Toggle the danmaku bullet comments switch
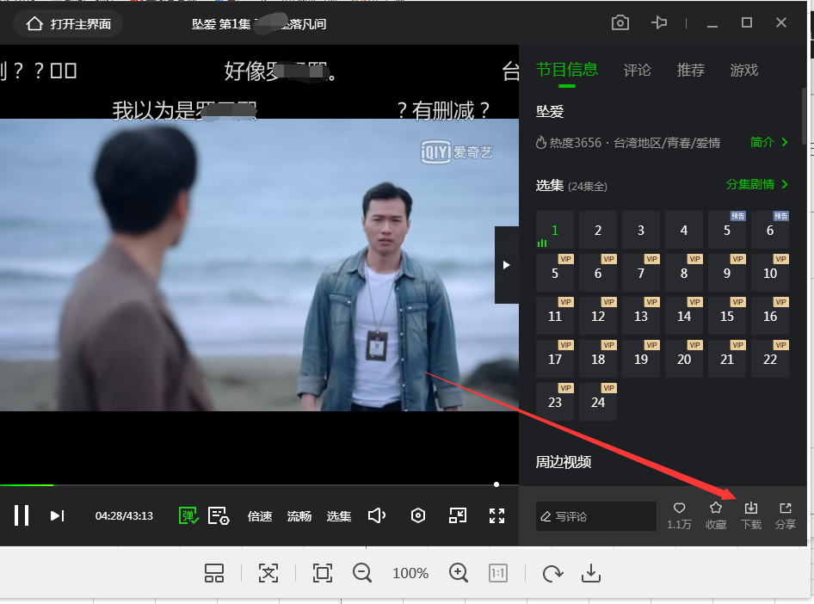Screen dimensions: 814x604 (188, 515)
